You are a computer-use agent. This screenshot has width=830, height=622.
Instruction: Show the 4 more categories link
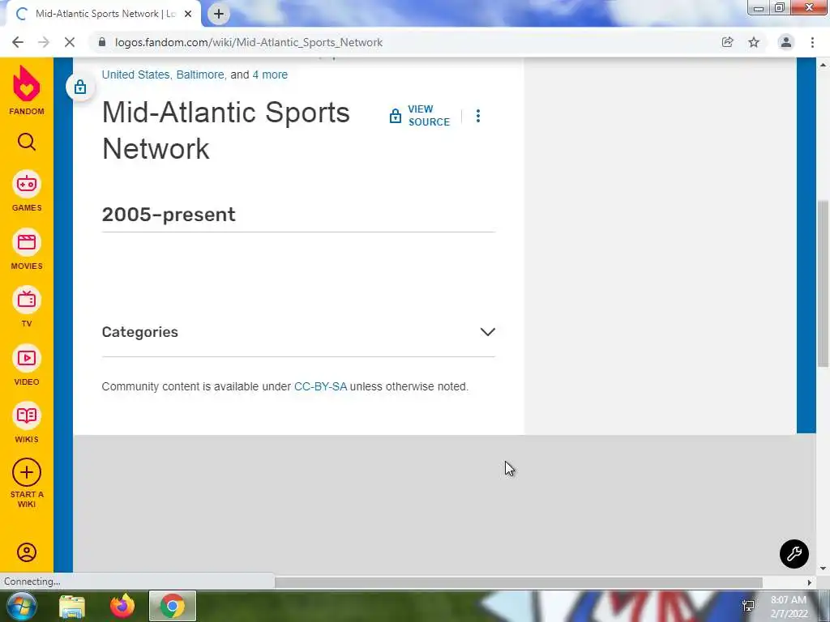270,75
